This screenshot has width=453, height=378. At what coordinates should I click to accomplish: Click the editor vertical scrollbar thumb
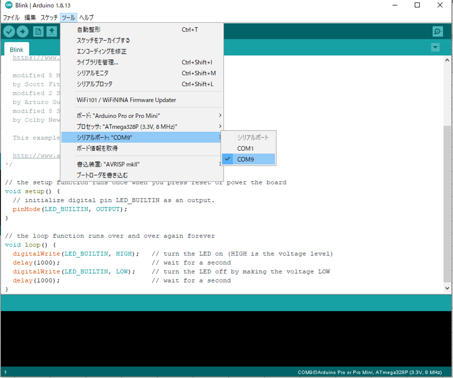[x=447, y=204]
